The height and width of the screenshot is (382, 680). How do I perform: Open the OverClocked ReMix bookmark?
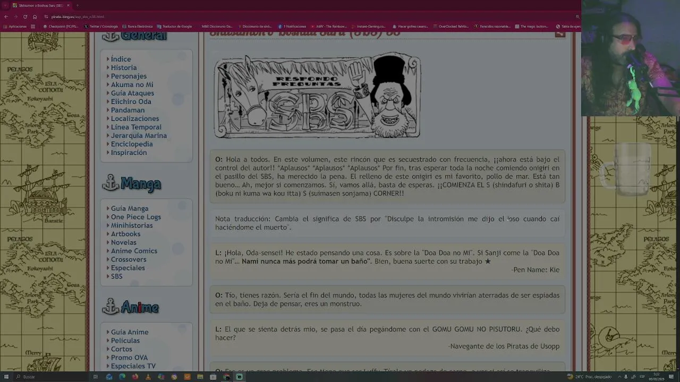[x=452, y=27]
